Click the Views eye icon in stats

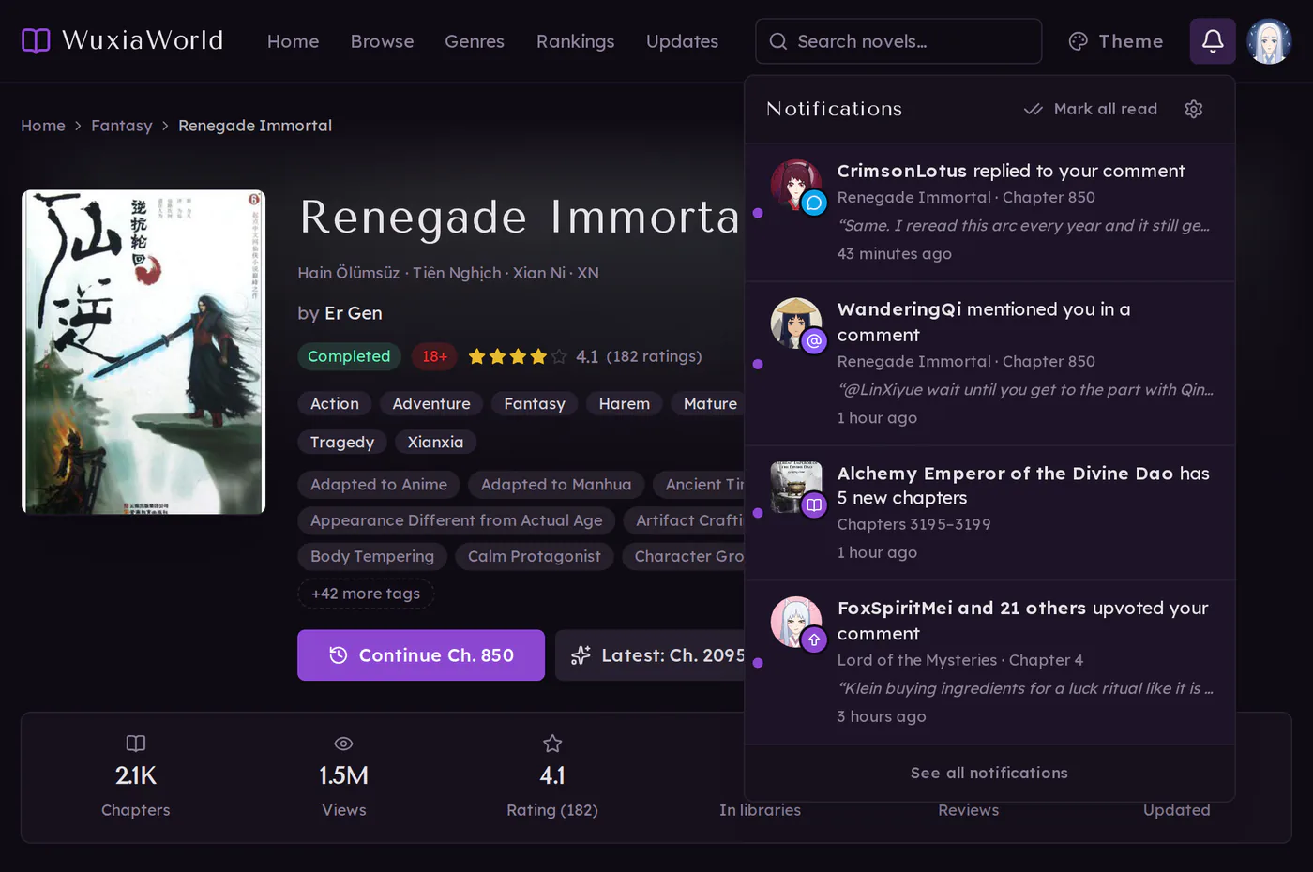tap(344, 744)
